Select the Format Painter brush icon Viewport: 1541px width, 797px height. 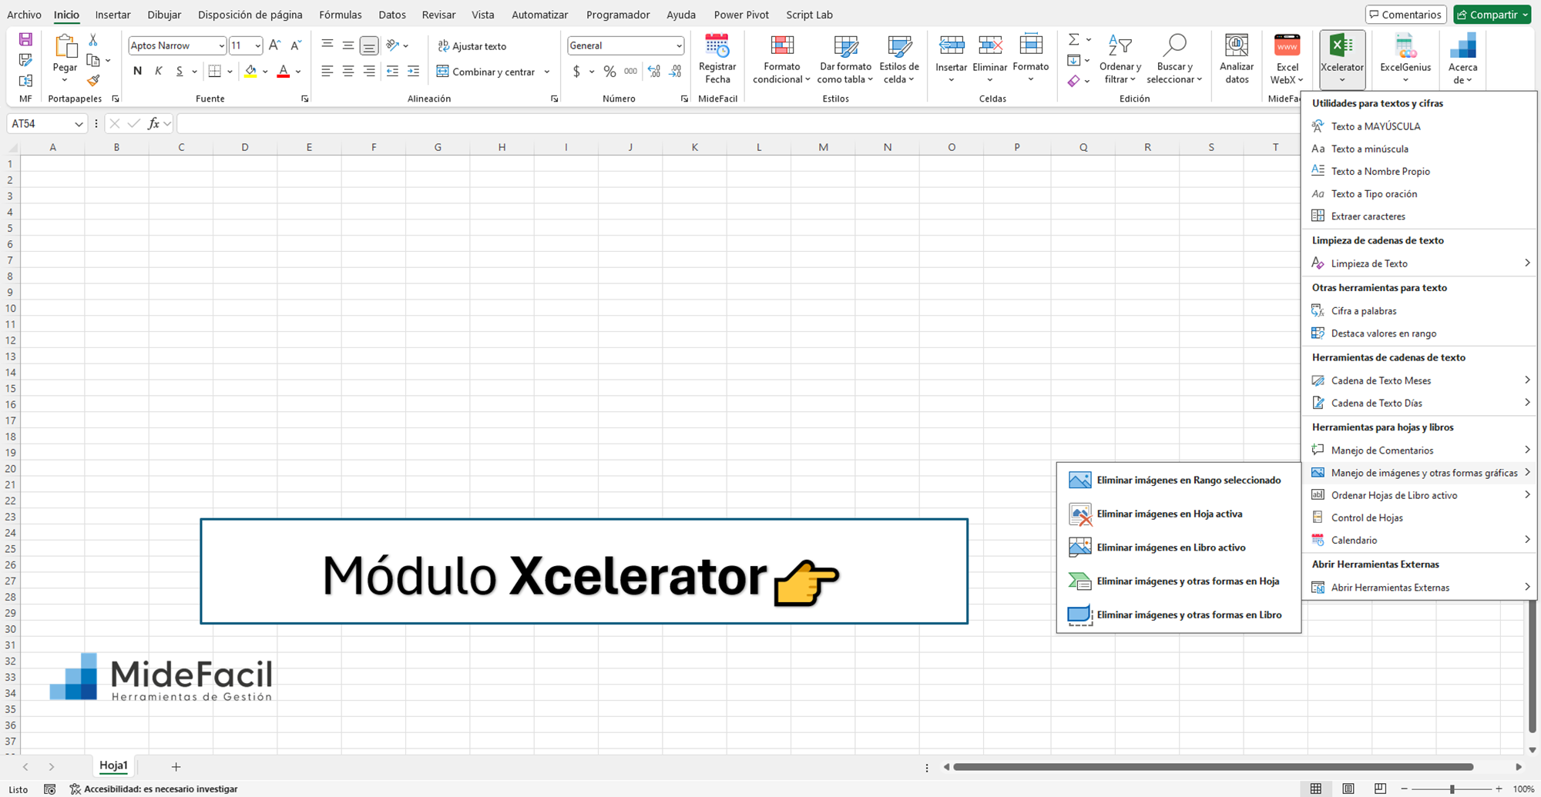tap(93, 80)
